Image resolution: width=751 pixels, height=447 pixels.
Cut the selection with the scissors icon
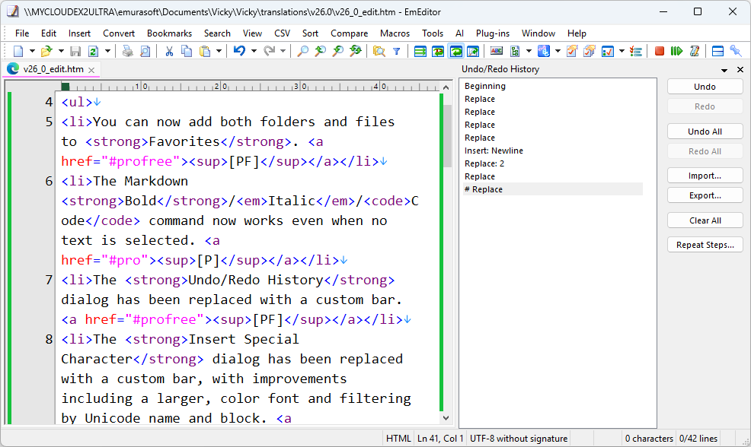click(169, 51)
